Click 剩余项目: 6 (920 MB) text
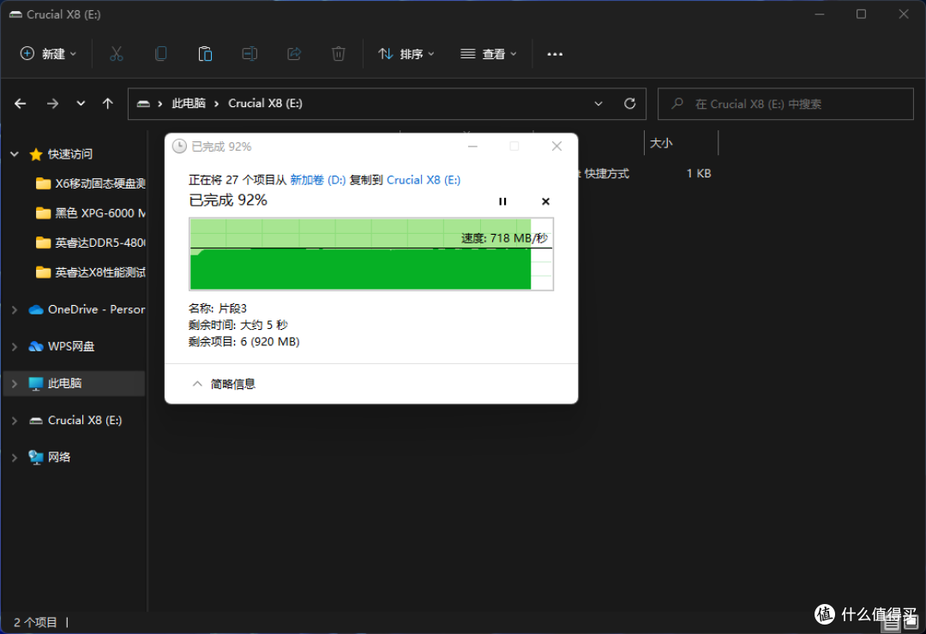Screen dimensions: 926x634 pos(244,342)
